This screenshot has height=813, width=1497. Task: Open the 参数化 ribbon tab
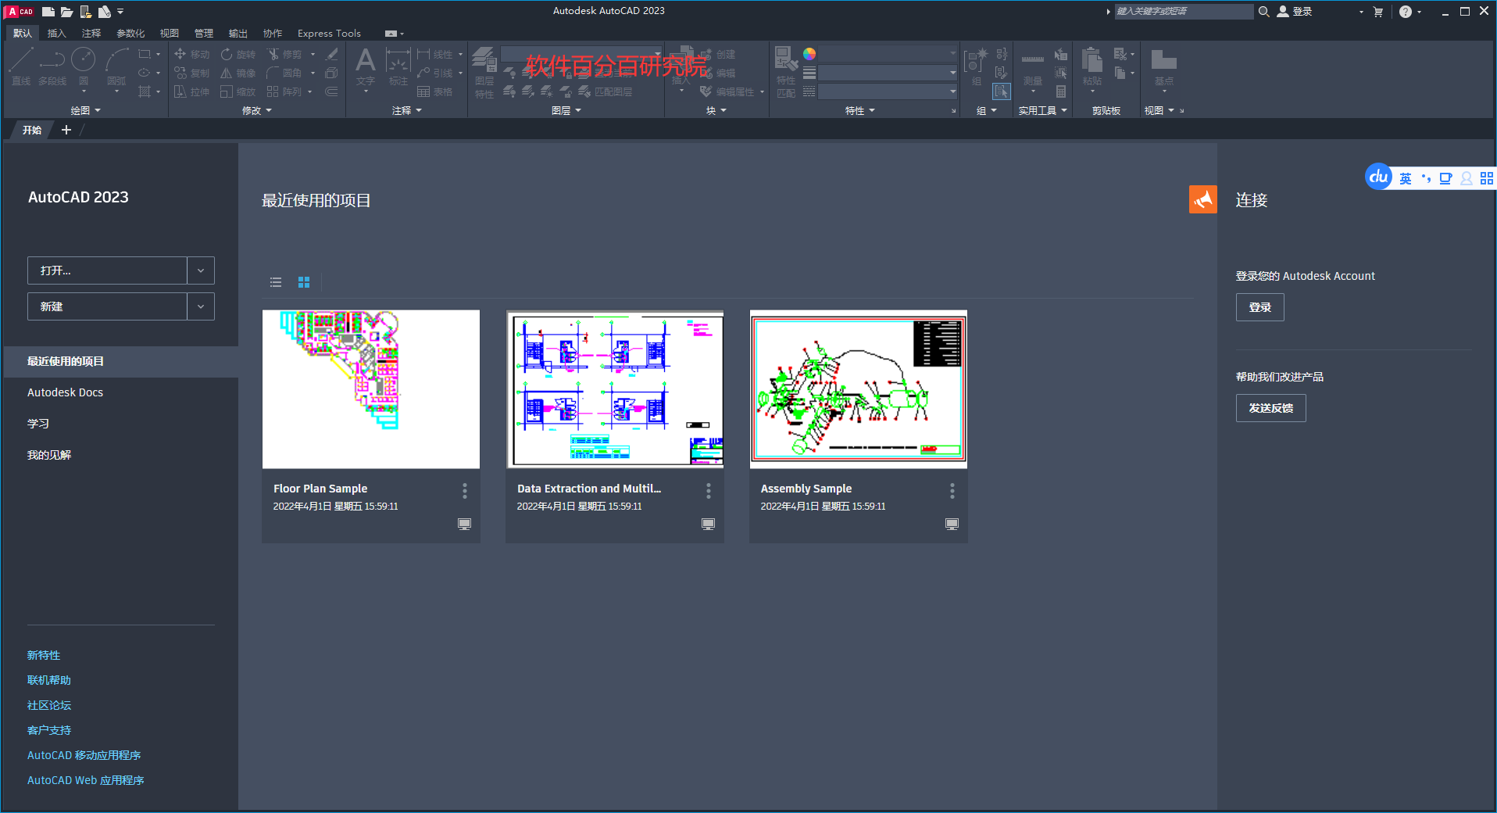[130, 34]
